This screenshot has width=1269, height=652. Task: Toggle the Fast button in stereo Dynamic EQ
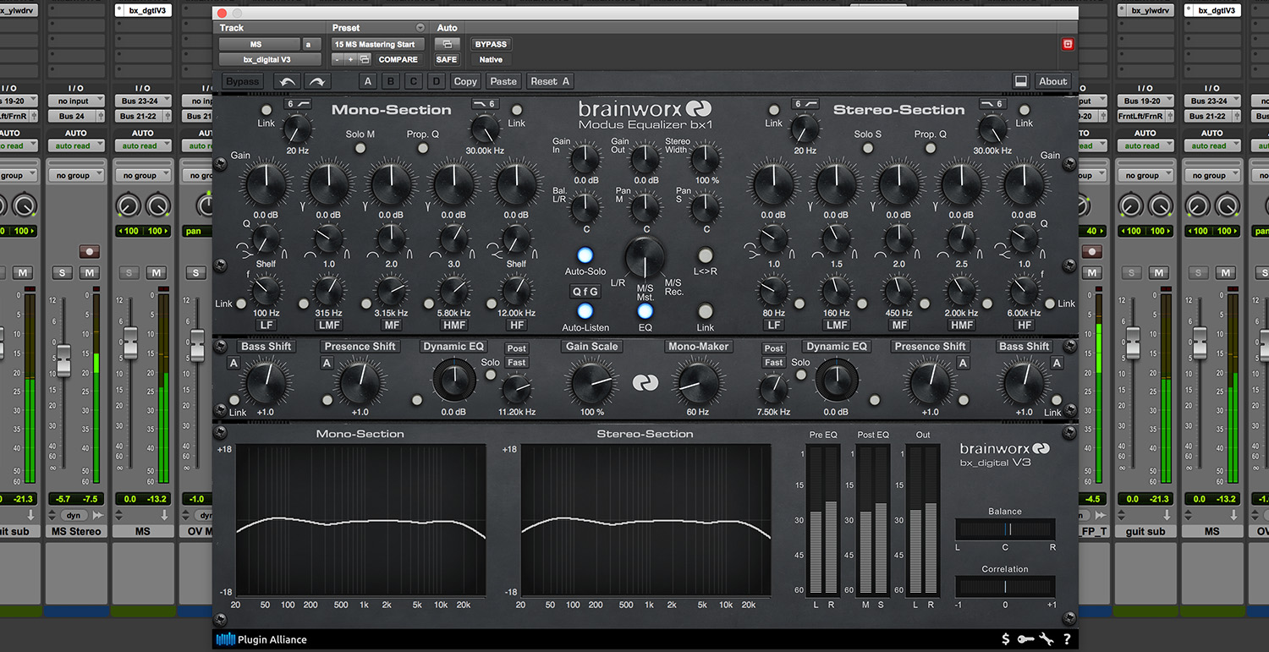[773, 363]
